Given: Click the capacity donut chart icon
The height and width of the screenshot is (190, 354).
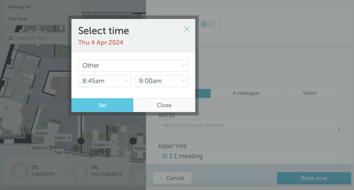Looking at the screenshot, I should (x=20, y=171).
